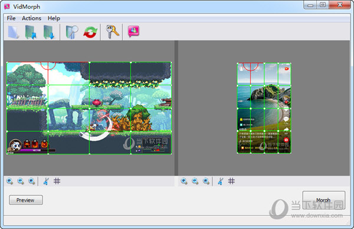Click the red-green refresh arrows icon
Screen dimensions: 354x229
click(90, 32)
